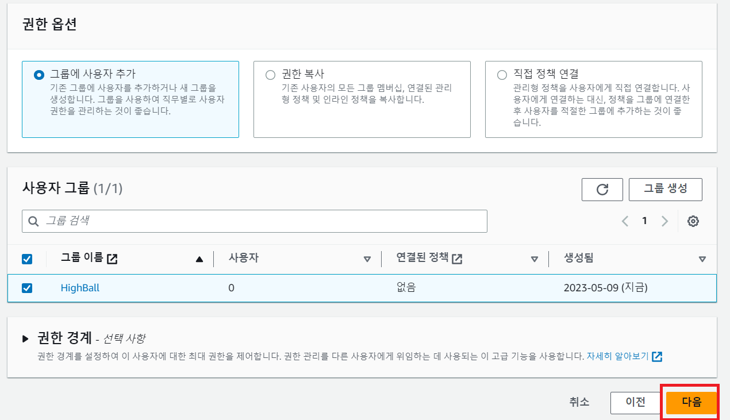Click the 없음 policy cell for HighBall
The image size is (730, 420).
tap(406, 288)
